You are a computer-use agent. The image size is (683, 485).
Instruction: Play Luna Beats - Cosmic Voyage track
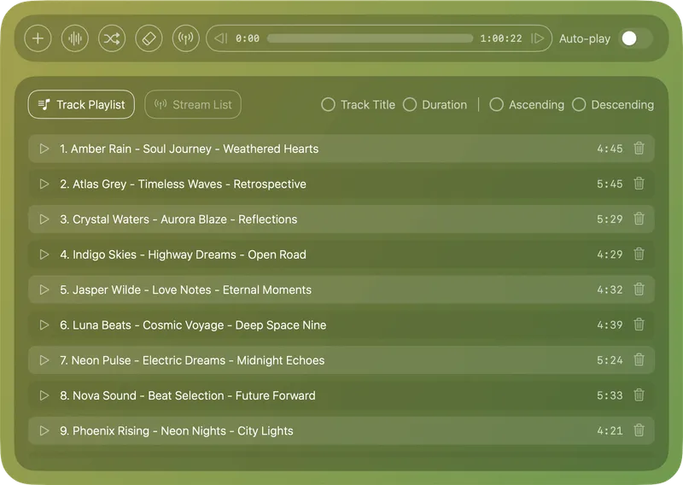click(x=44, y=325)
